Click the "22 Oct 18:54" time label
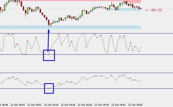Screen dimensions: 173x107 coord(18,105)
